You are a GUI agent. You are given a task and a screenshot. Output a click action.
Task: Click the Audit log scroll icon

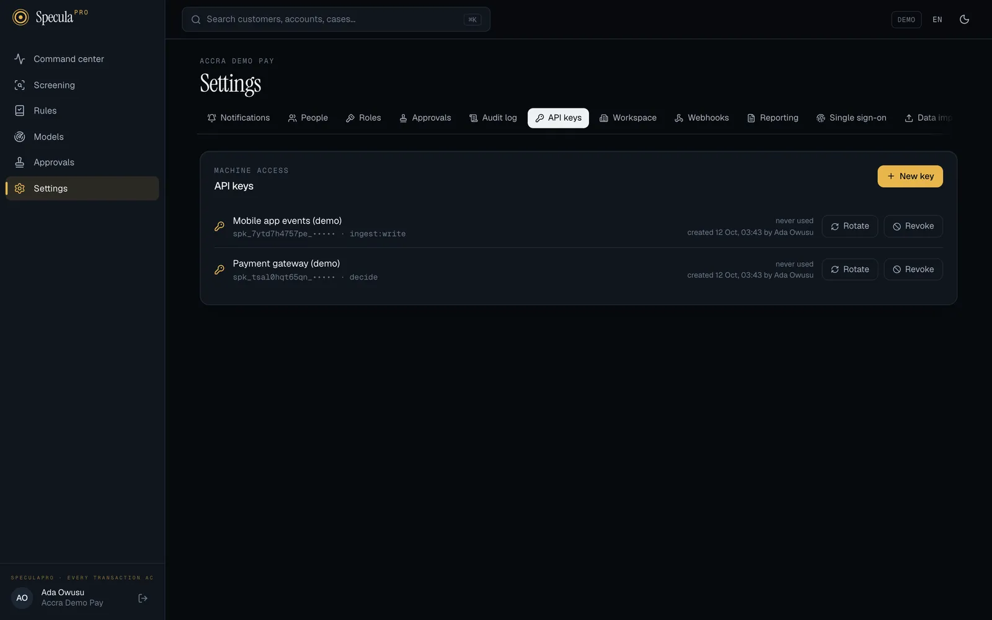(474, 118)
